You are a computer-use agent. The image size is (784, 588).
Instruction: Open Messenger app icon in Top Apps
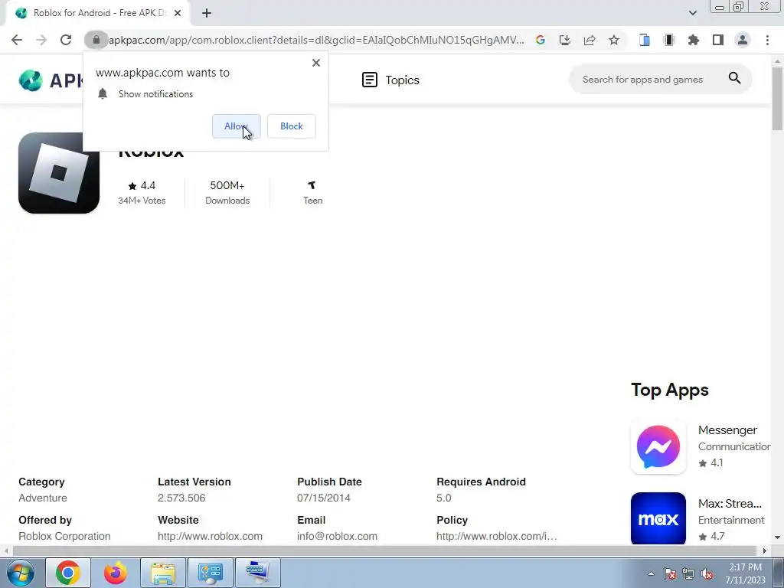[658, 446]
